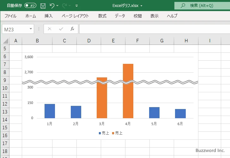The width and height of the screenshot is (230, 158).
Task: Click the orange 売上 legend swatch
Action: (113, 133)
